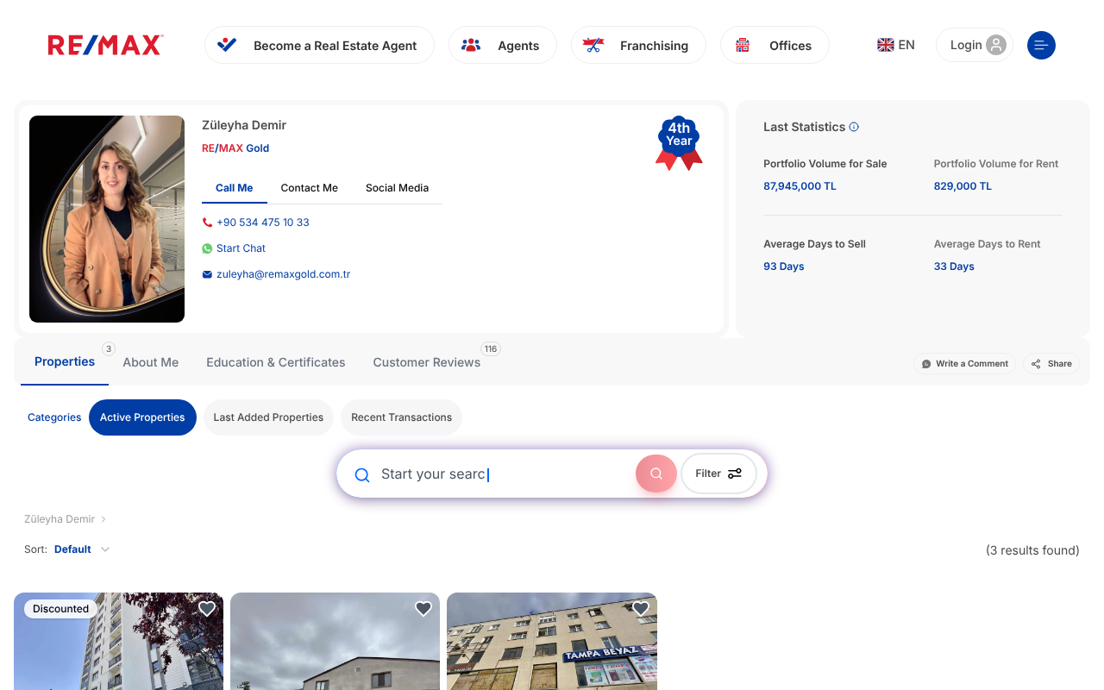Click the RE/MAX logo
Screen dimensions: 1104x690
(x=105, y=45)
